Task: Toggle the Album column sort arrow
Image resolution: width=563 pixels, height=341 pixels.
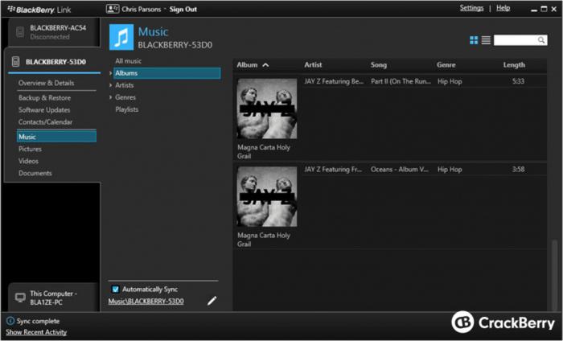Action: (x=265, y=65)
